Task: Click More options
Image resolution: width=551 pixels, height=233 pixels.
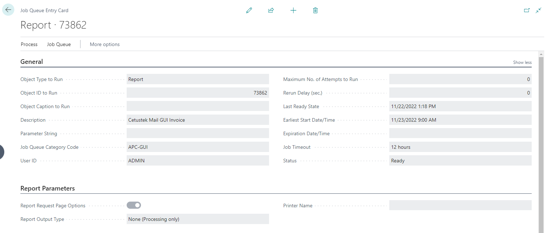Action: [x=105, y=44]
